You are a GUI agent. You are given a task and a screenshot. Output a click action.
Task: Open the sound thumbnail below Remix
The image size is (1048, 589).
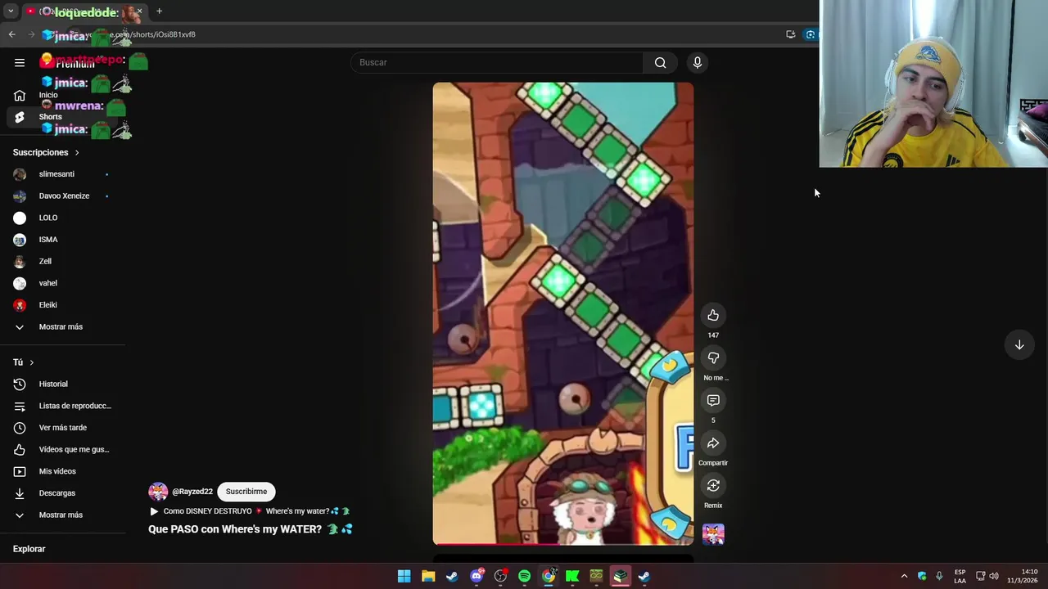[x=713, y=534]
